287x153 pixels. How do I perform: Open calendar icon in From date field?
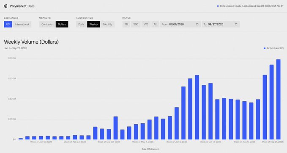(x=197, y=24)
